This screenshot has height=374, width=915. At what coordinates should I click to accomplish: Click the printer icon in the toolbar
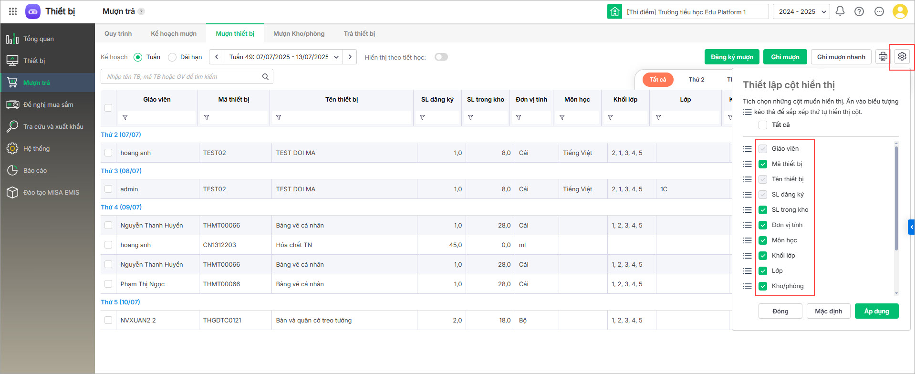coord(883,57)
